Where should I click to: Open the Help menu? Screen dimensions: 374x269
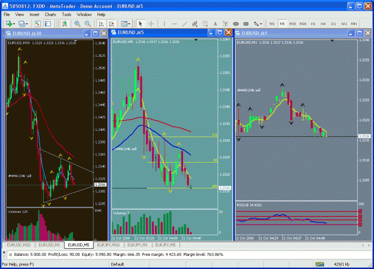(101, 14)
